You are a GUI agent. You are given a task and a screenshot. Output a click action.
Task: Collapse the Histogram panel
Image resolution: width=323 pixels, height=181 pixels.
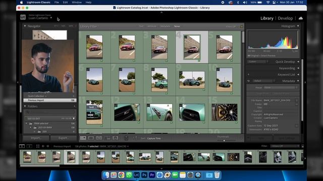tap(298, 26)
